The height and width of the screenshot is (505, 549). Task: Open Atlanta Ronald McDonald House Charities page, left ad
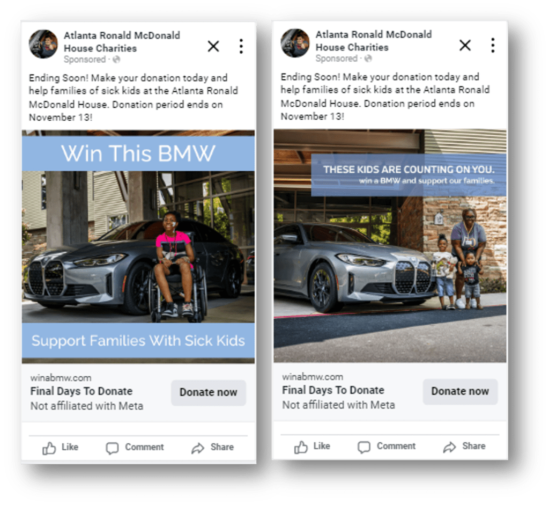pyautogui.click(x=122, y=42)
